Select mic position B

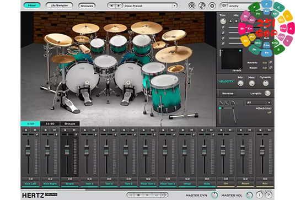click(x=237, y=21)
